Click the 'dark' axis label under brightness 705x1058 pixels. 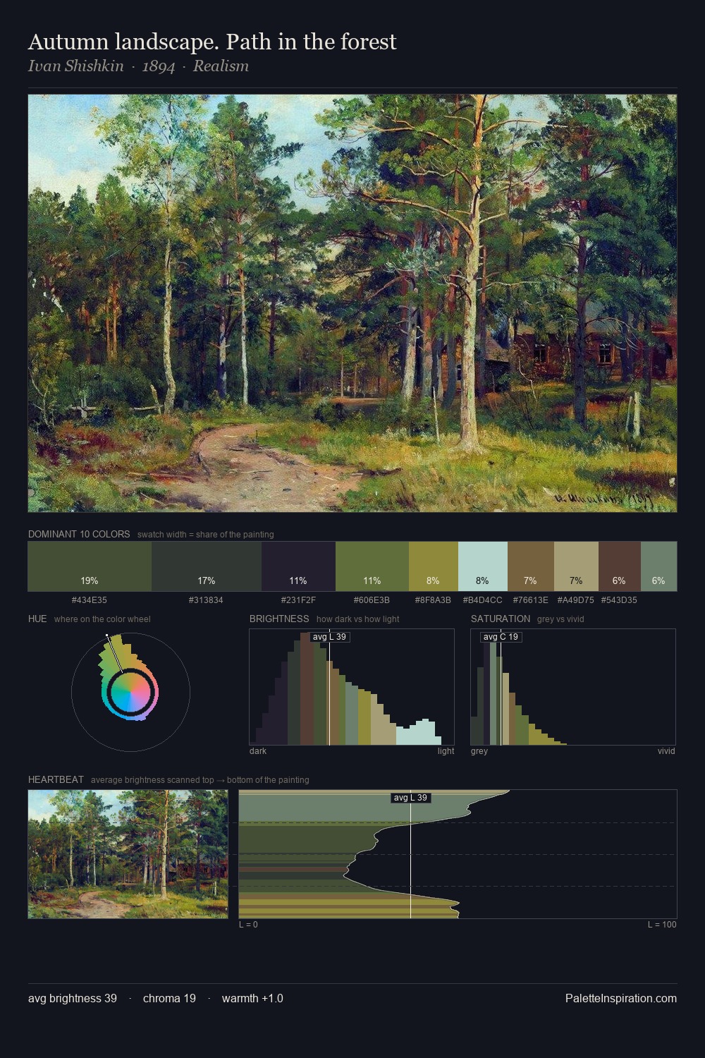(x=258, y=751)
